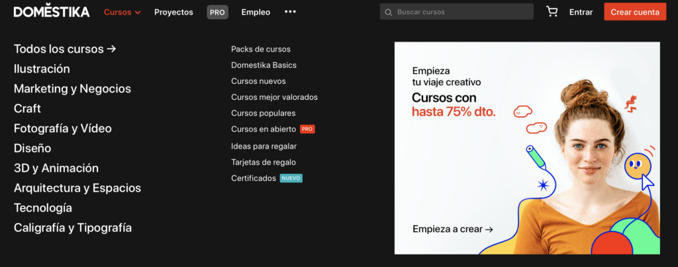This screenshot has height=267, width=678.
Task: Click the Entrar login link
Action: click(x=581, y=12)
